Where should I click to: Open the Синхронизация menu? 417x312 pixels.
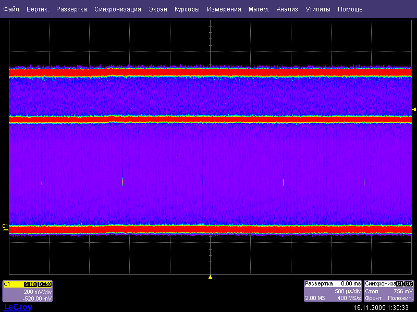(x=118, y=9)
